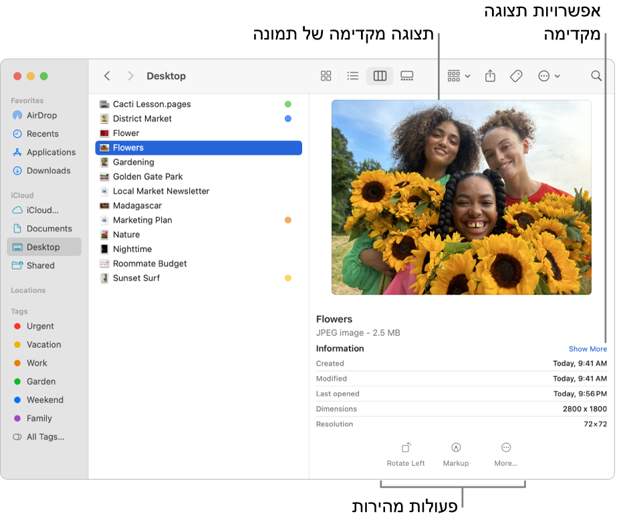Select Desktop in the sidebar

[x=44, y=247]
